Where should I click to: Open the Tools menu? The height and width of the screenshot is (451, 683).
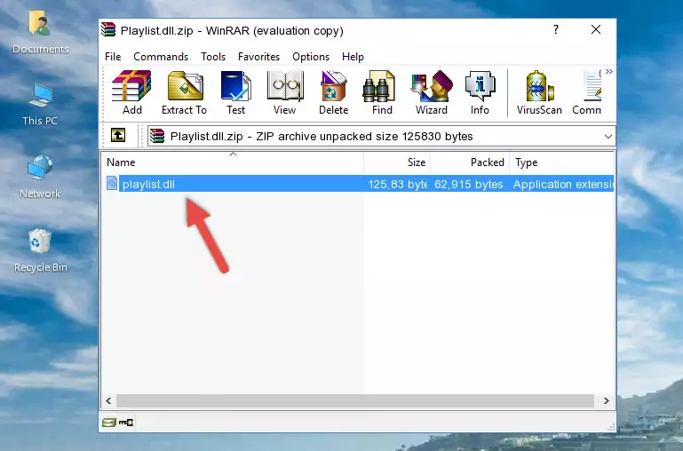(213, 57)
